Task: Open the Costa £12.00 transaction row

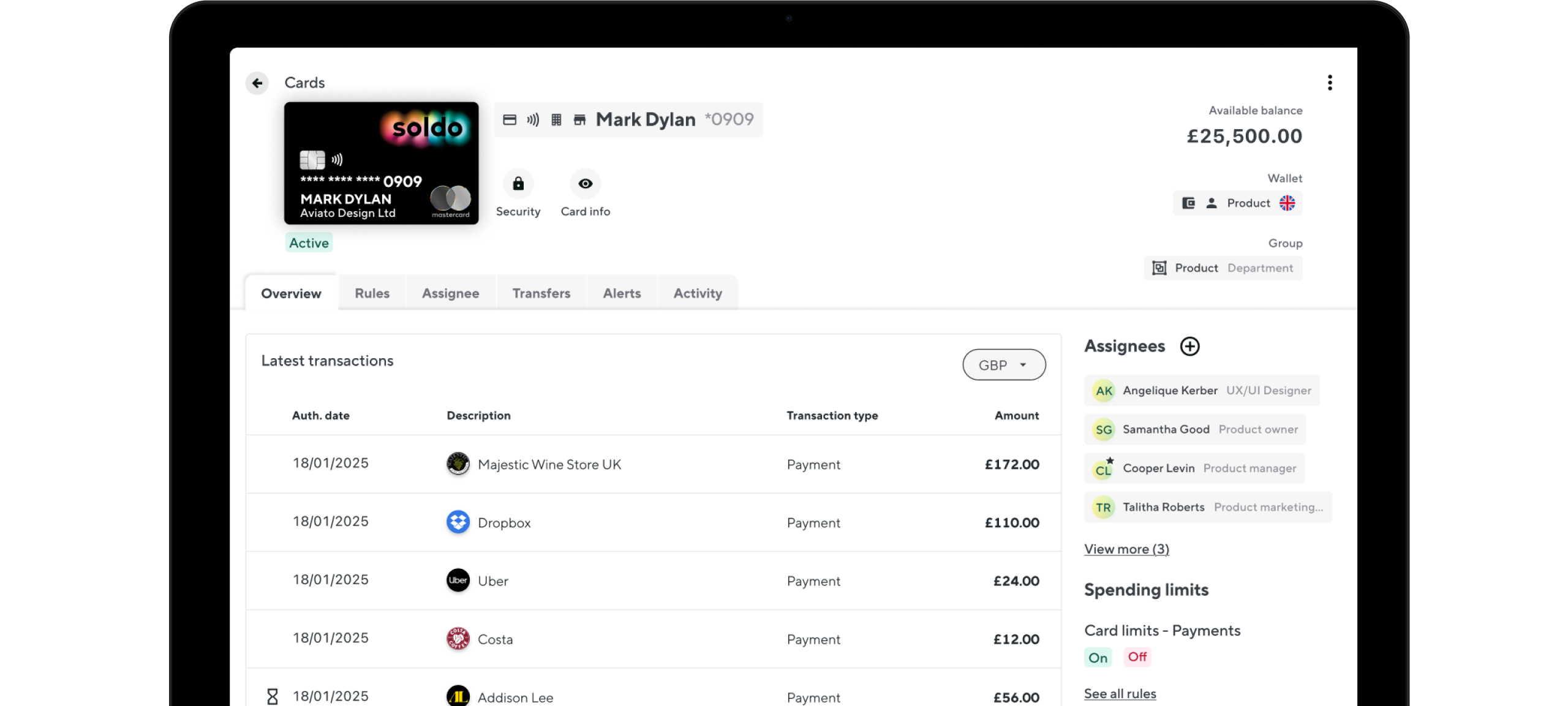Action: (653, 639)
